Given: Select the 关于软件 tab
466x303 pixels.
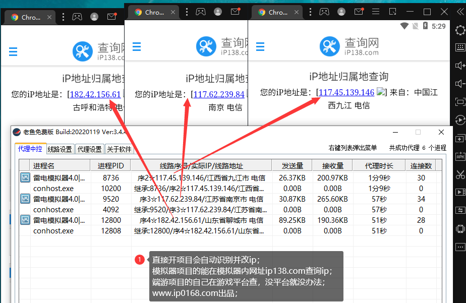Looking at the screenshot, I should click(x=119, y=149).
